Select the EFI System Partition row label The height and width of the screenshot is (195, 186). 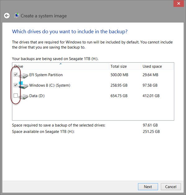[46, 75]
